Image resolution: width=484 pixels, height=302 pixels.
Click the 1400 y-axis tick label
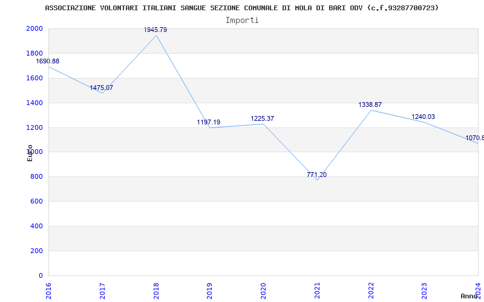tap(34, 103)
